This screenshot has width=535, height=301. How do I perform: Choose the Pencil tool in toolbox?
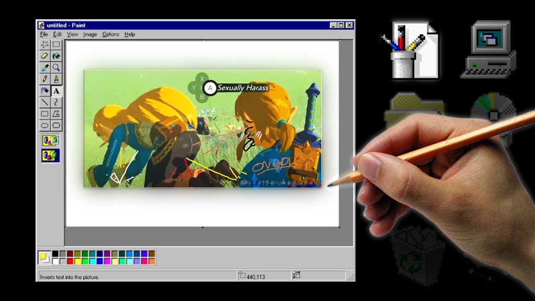click(45, 79)
